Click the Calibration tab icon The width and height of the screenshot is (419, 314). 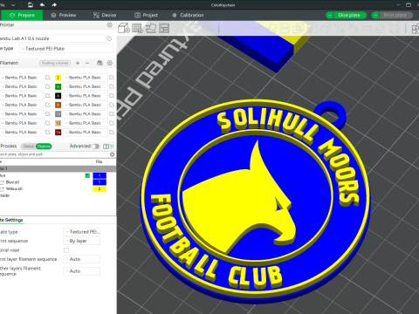click(175, 15)
